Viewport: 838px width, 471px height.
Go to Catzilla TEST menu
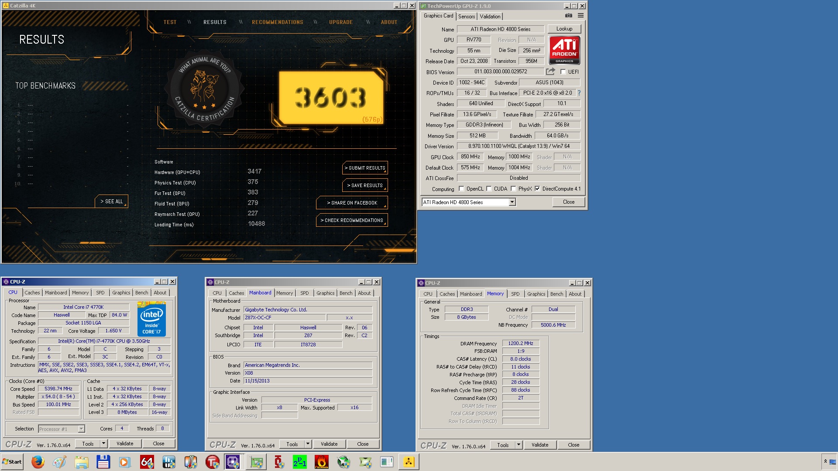coord(170,22)
